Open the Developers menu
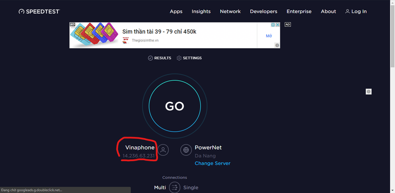This screenshot has height=193, width=395. click(263, 11)
